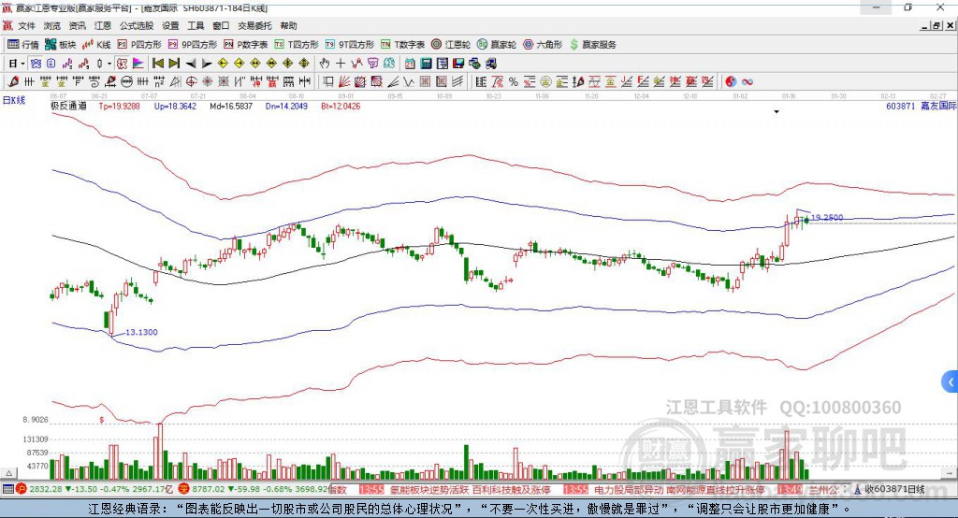Open the 交易委托 menu

(254, 25)
